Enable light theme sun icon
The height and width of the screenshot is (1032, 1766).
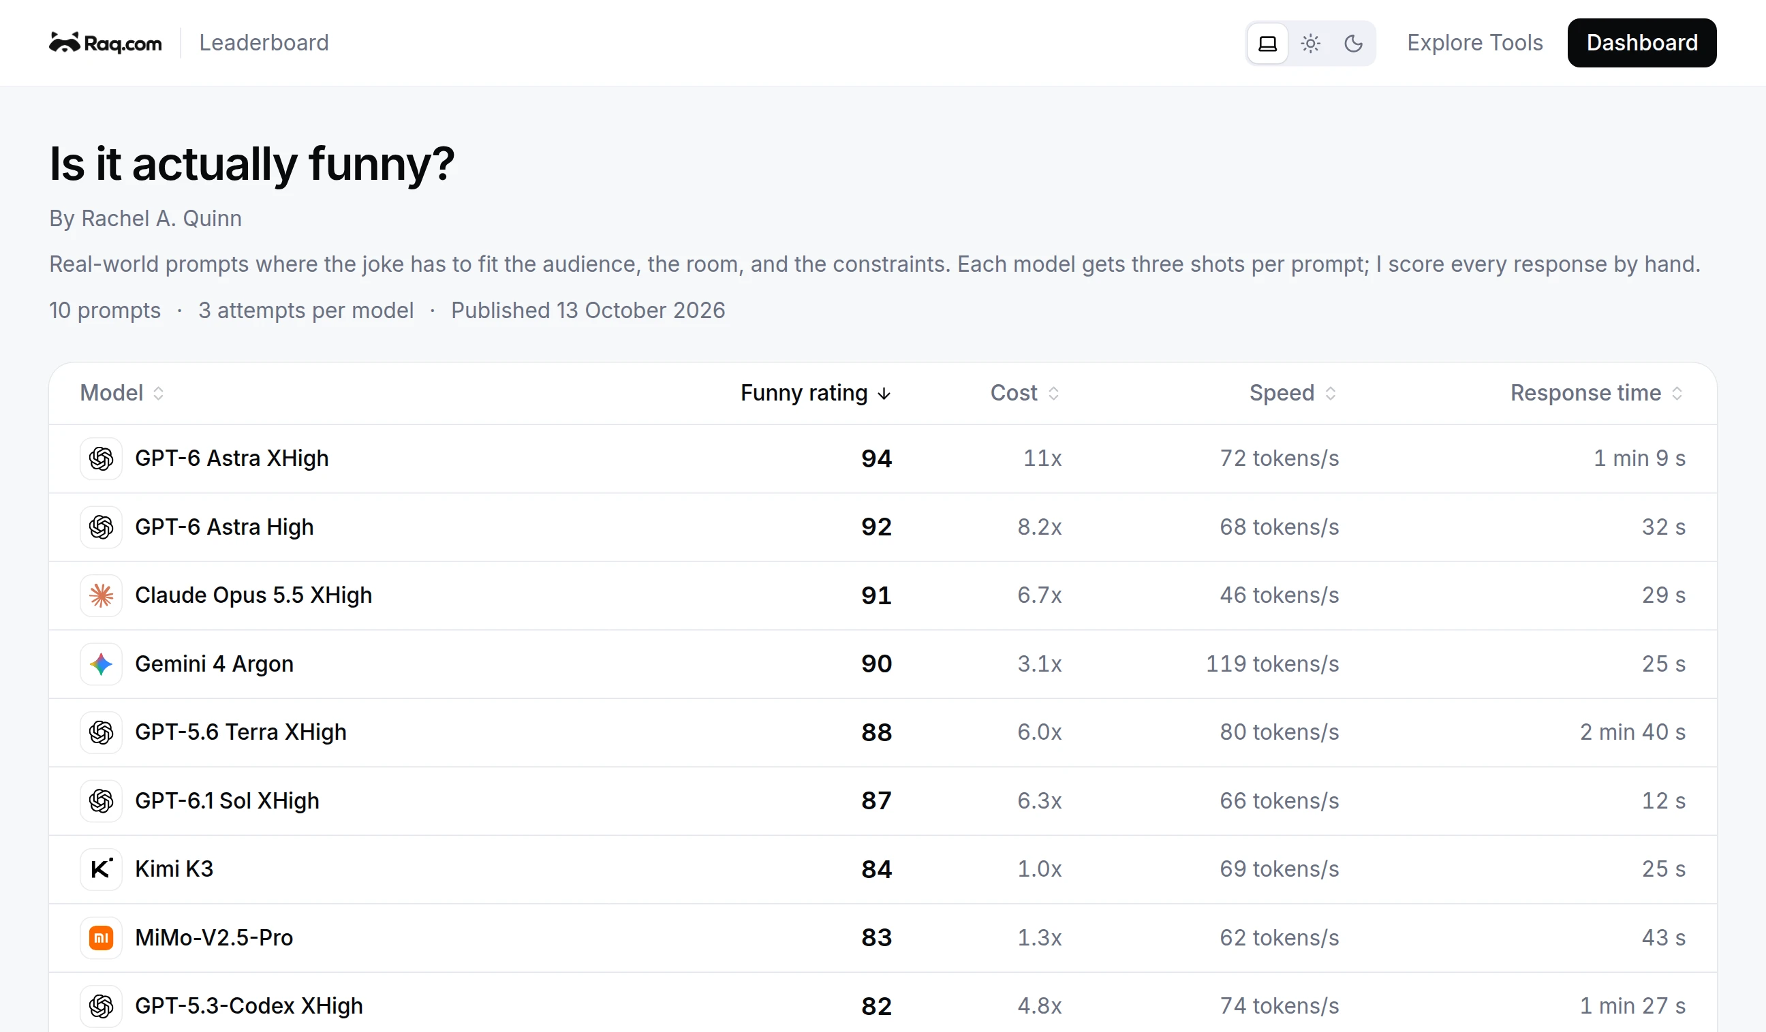point(1310,44)
